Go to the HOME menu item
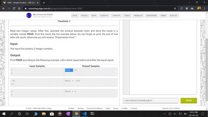This screenshot has height=117, width=208. pos(75,16)
